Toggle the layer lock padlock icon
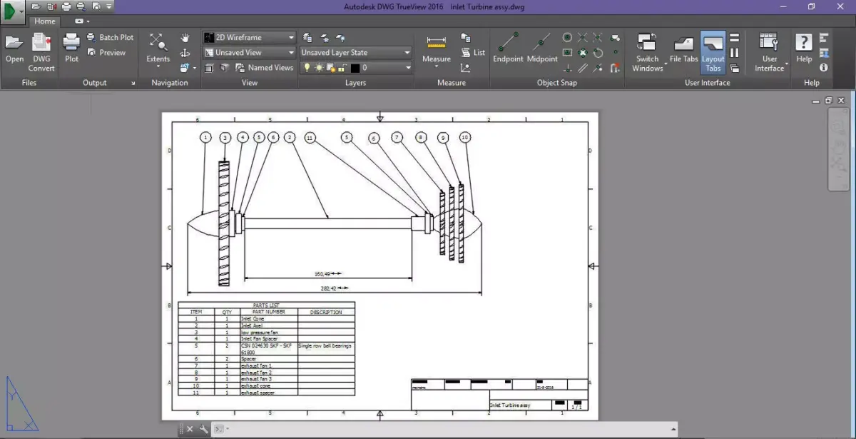Screen dimensions: 856x439 342,68
